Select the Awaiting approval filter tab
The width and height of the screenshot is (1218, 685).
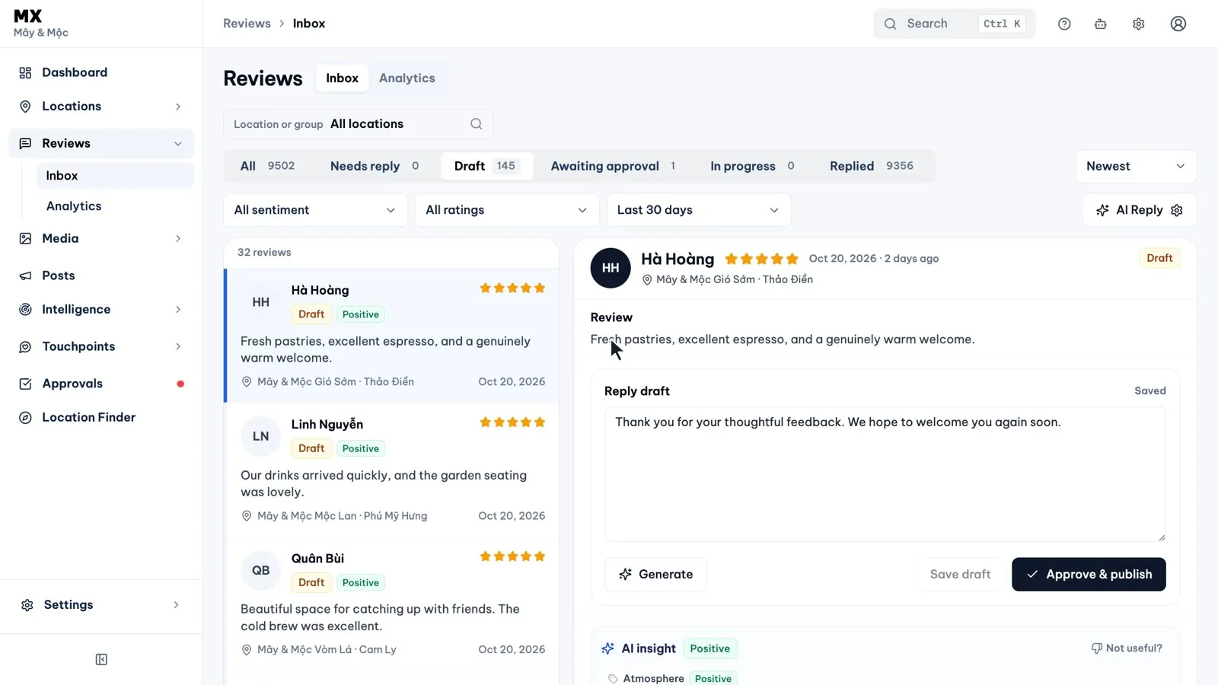(613, 166)
